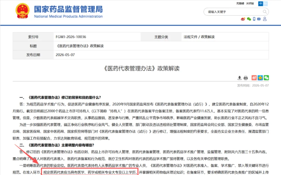
Task: Click the table date 2026-05-07
Action: pyautogui.click(x=65, y=55)
